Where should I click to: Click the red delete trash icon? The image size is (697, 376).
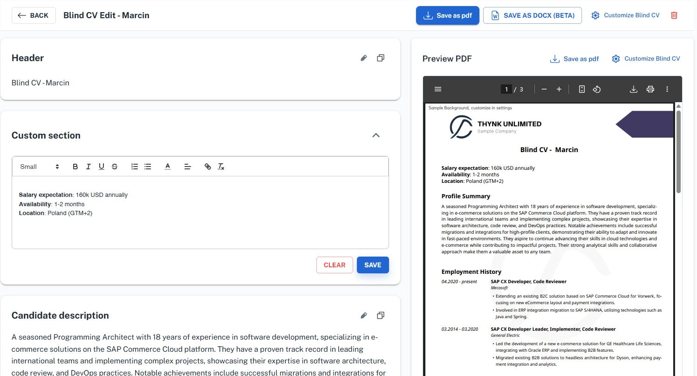[674, 15]
